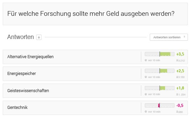The image size is (192, 121).
Task: Click the plus icon next to Antworten
Action: (39, 37)
